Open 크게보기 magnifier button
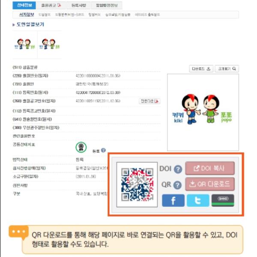 (x=227, y=69)
